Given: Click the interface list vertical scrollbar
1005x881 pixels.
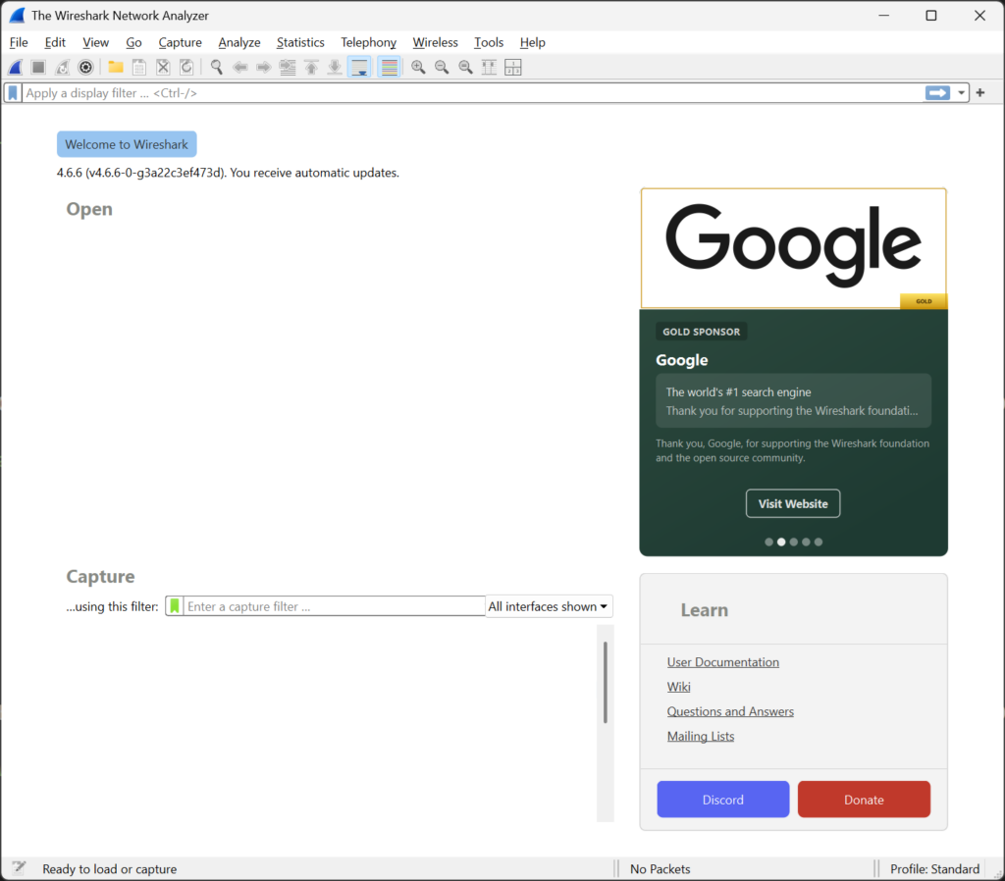Looking at the screenshot, I should click(605, 683).
